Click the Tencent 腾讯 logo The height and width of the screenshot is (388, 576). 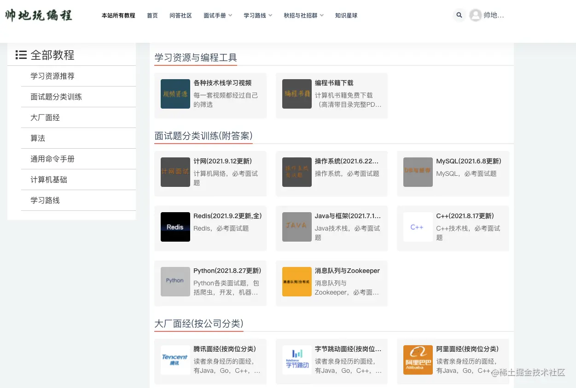[175, 360]
